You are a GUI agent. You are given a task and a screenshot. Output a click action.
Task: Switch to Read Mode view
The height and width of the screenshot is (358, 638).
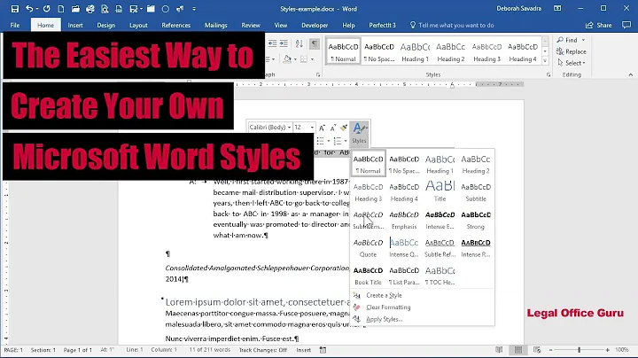[x=499, y=350]
